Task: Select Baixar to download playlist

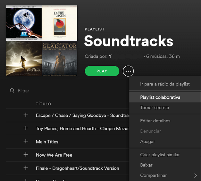Action: coord(146,165)
